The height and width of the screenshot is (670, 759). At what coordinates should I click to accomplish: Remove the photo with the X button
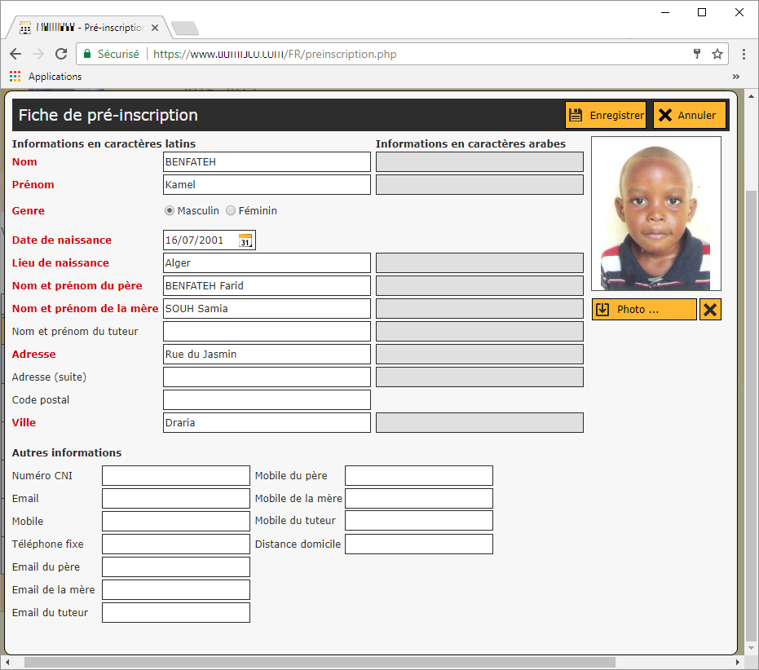click(710, 310)
